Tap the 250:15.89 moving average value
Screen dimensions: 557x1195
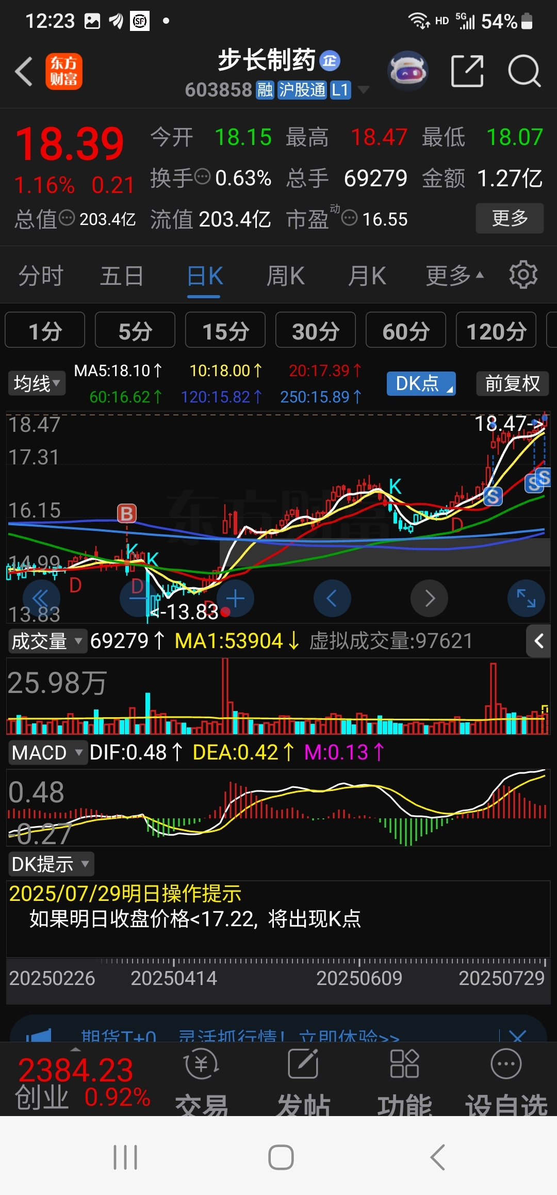click(321, 396)
